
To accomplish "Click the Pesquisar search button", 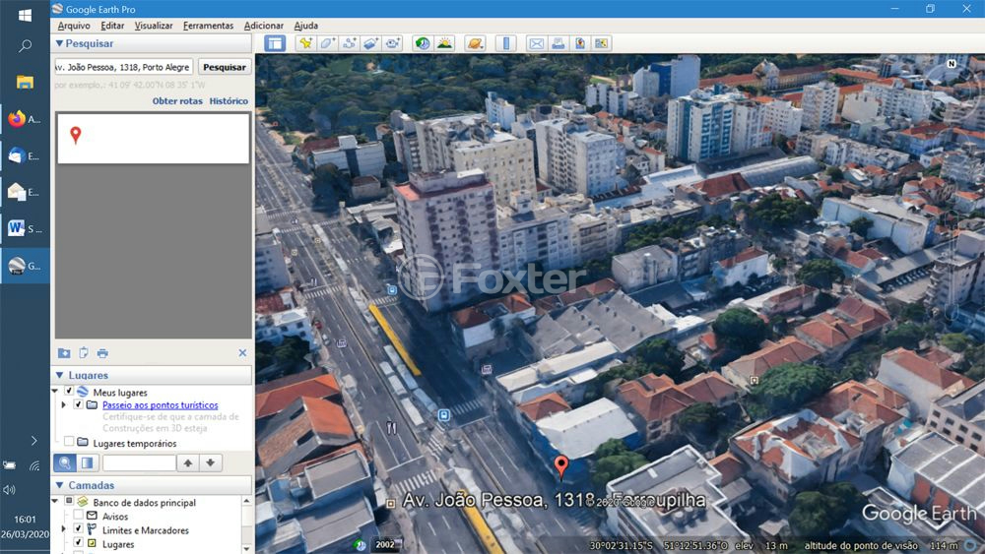I will [225, 67].
